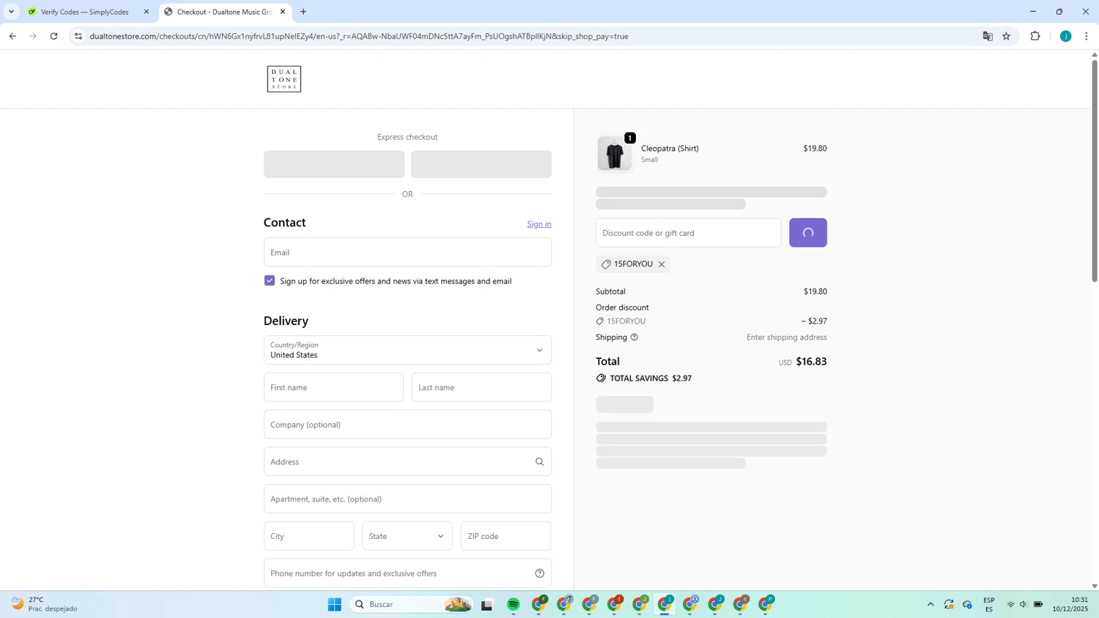This screenshot has width=1099, height=618.
Task: Follow the Sign in link
Action: [x=539, y=224]
